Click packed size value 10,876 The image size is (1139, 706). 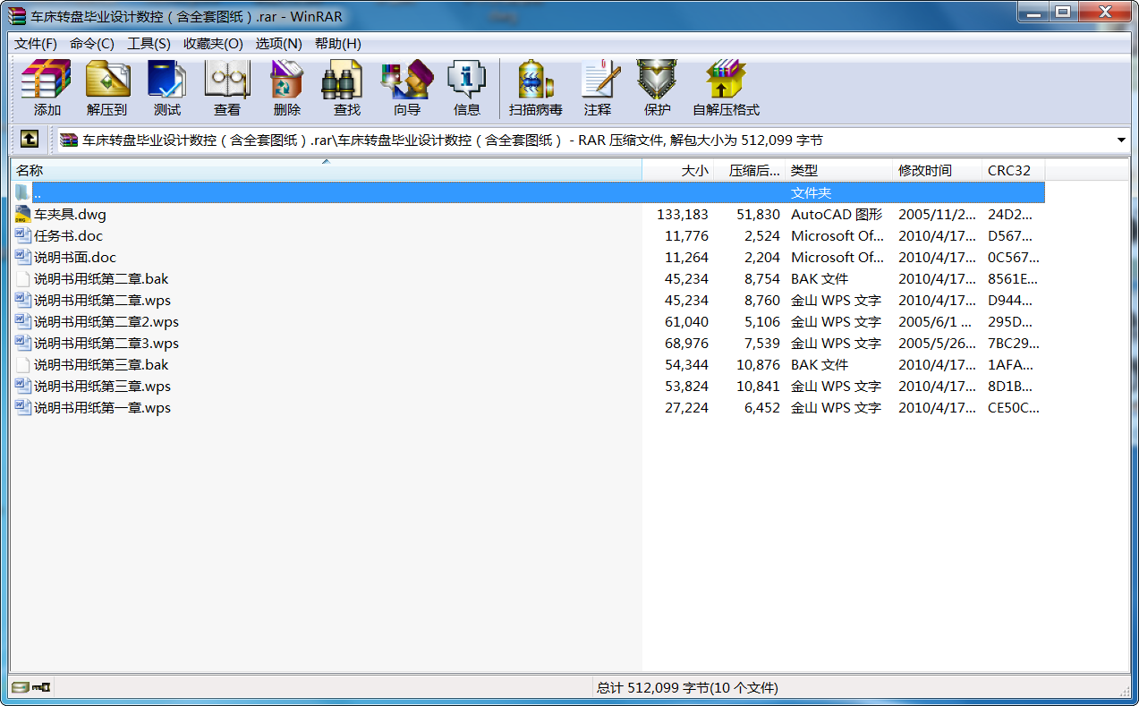(759, 364)
